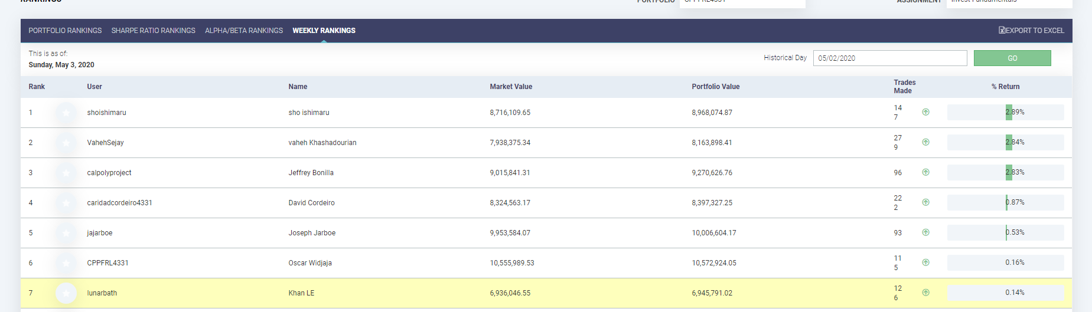
Task: Click the star icon beside shoishimaru
Action: click(66, 113)
